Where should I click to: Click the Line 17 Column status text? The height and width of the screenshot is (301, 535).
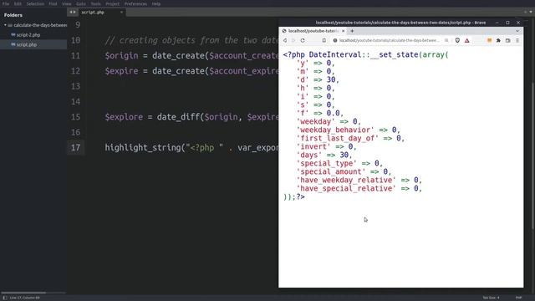24,298
